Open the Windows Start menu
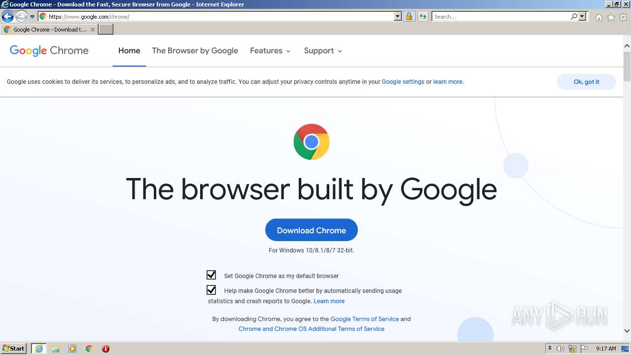 coord(14,349)
